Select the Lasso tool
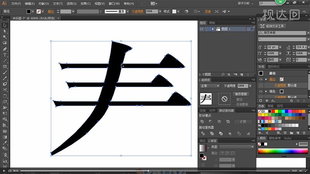The height and width of the screenshot is (174, 310). (5, 43)
